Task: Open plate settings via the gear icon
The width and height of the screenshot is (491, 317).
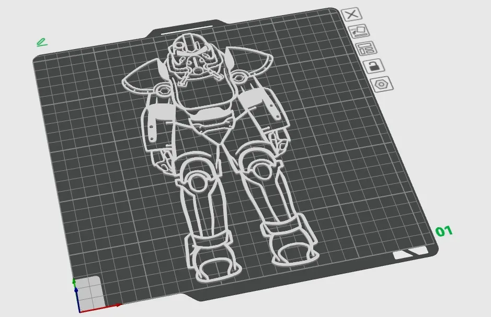Action: click(381, 84)
